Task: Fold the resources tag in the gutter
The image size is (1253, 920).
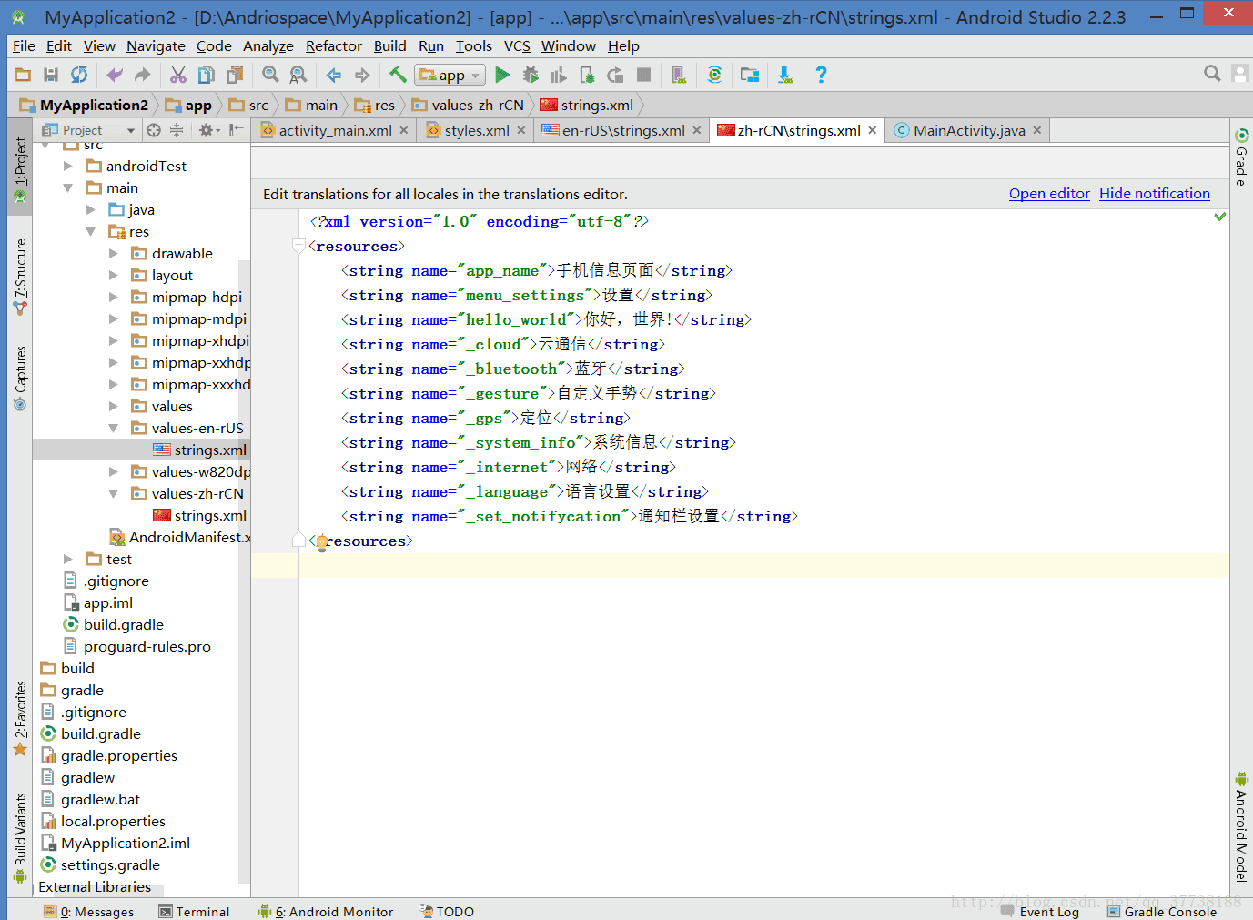Action: click(298, 246)
